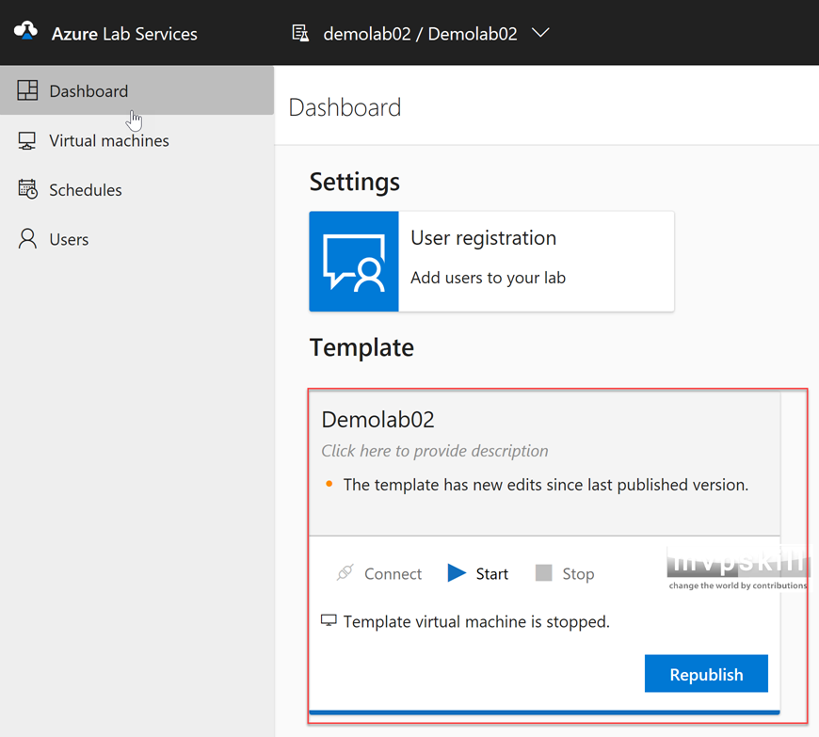
Task: Click the blue User registration tile icon
Action: [x=354, y=261]
